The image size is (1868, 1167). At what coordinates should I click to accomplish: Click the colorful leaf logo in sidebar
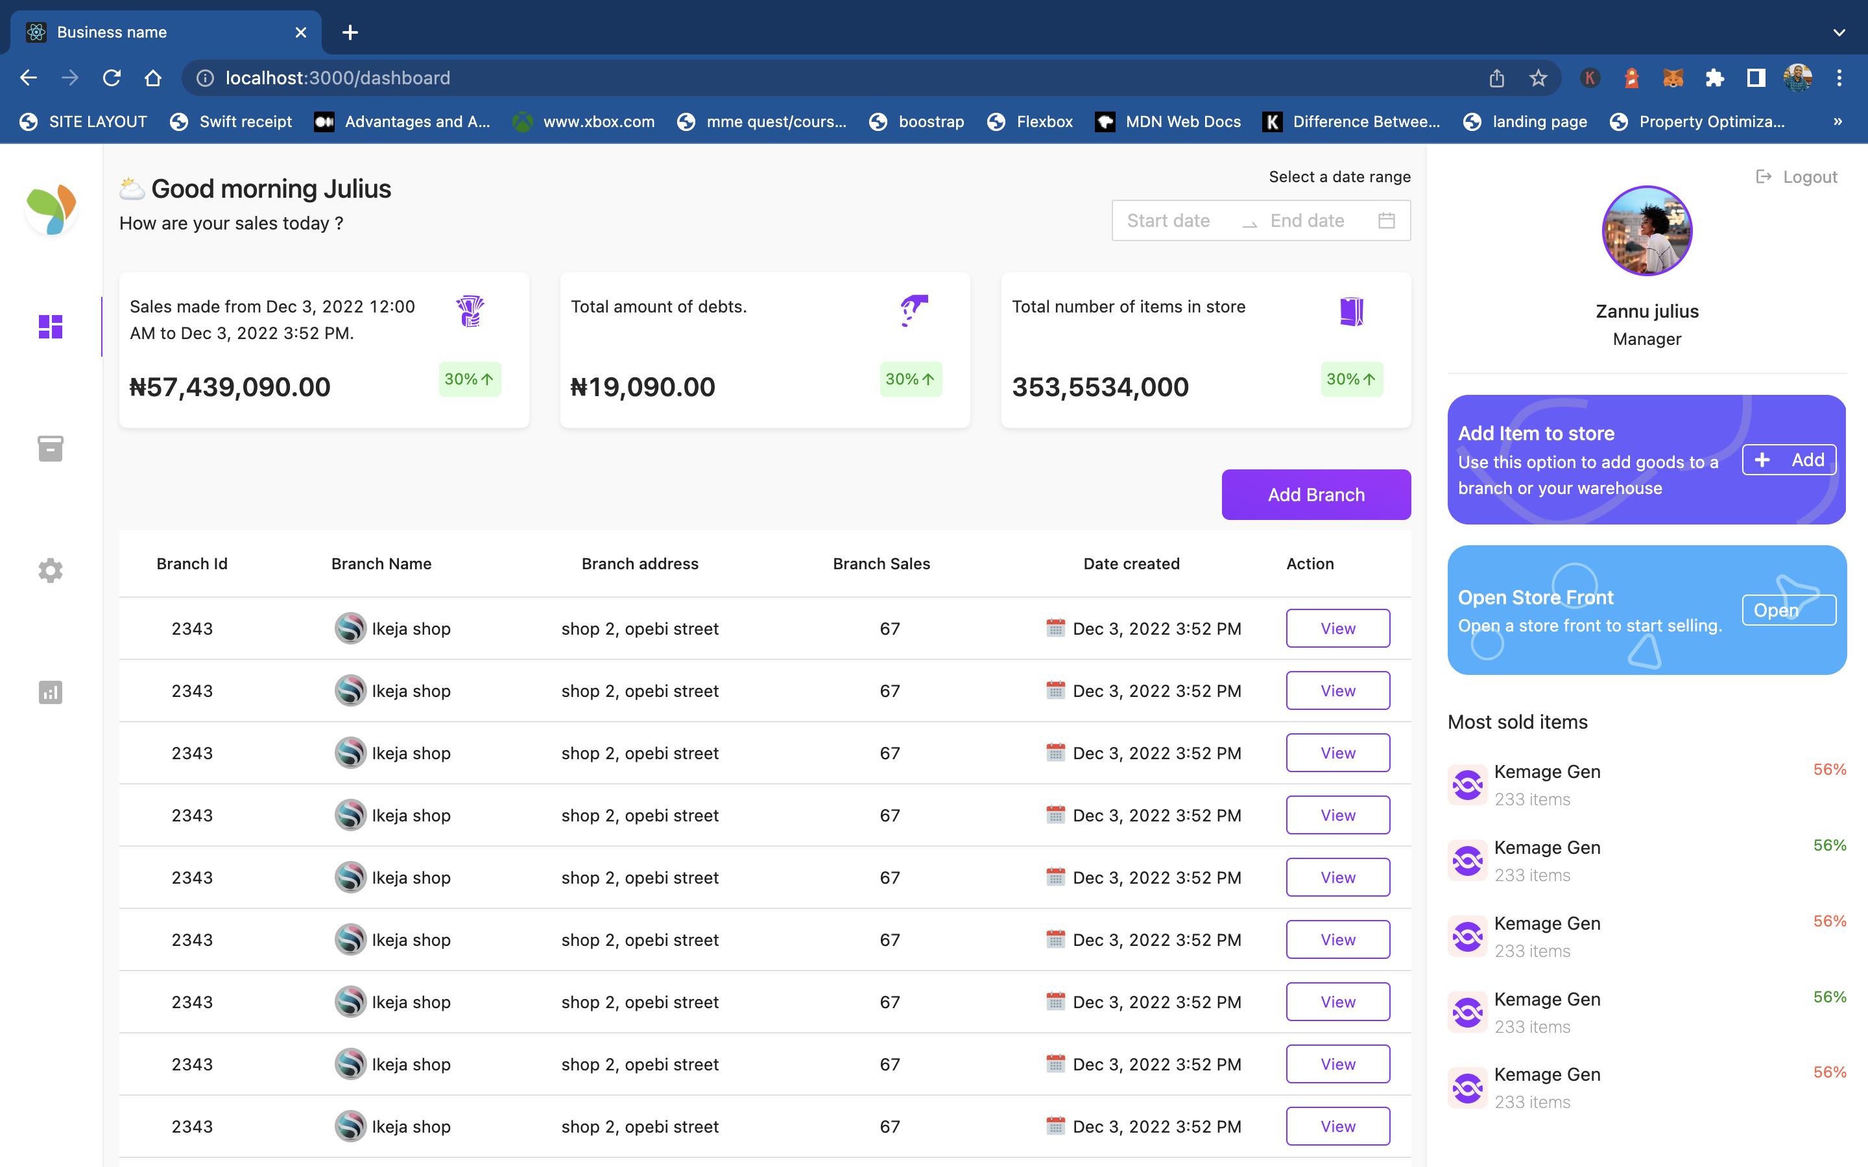(x=51, y=208)
